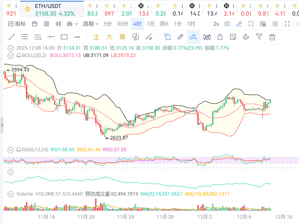The image size is (299, 223).
Task: Click the fullscreen expand icon
Action: [287, 24]
